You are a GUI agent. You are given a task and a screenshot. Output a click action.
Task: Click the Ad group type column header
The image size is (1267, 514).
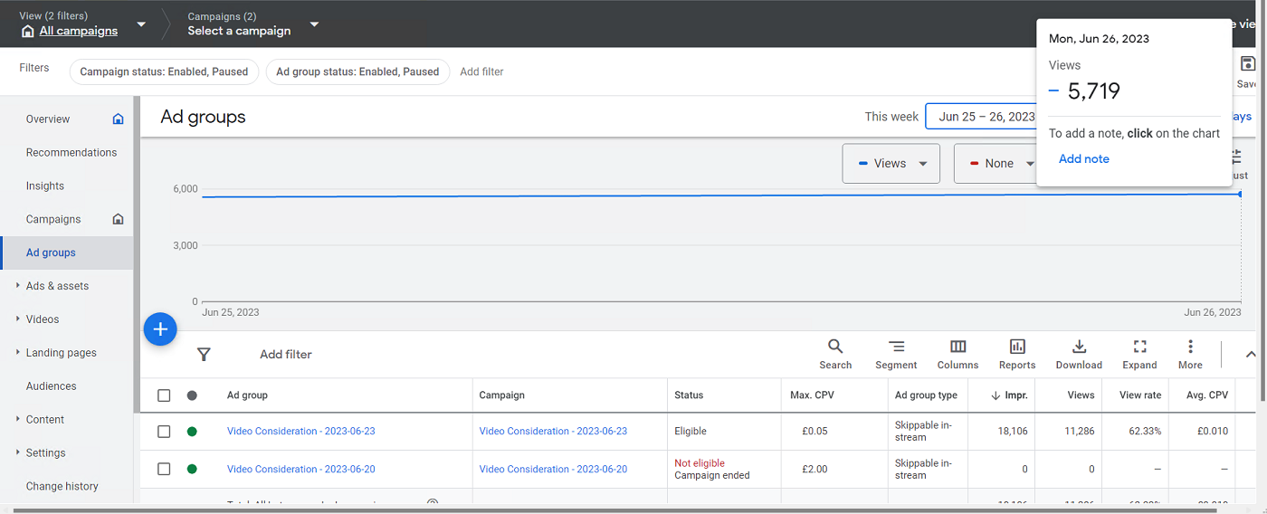[926, 395]
